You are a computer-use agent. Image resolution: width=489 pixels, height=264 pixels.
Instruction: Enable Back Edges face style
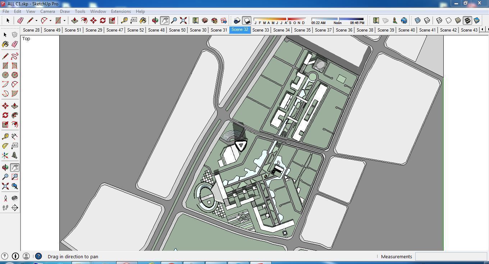coord(427,20)
